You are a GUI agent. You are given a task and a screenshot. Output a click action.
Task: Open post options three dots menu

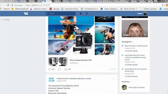(x=114, y=79)
